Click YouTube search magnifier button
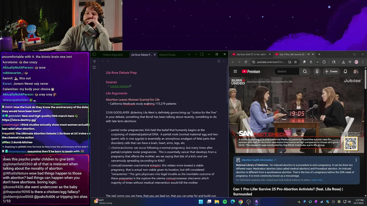Viewport: 367px width, 206px height. tap(305, 71)
